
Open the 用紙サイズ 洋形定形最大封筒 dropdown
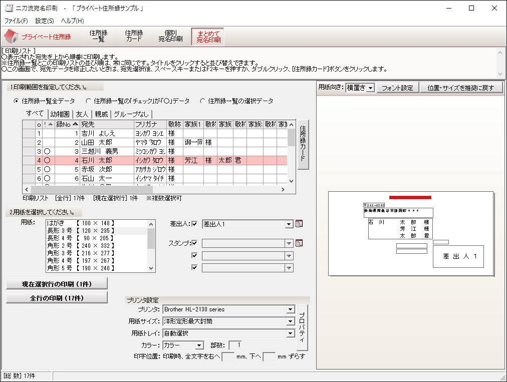[291, 321]
